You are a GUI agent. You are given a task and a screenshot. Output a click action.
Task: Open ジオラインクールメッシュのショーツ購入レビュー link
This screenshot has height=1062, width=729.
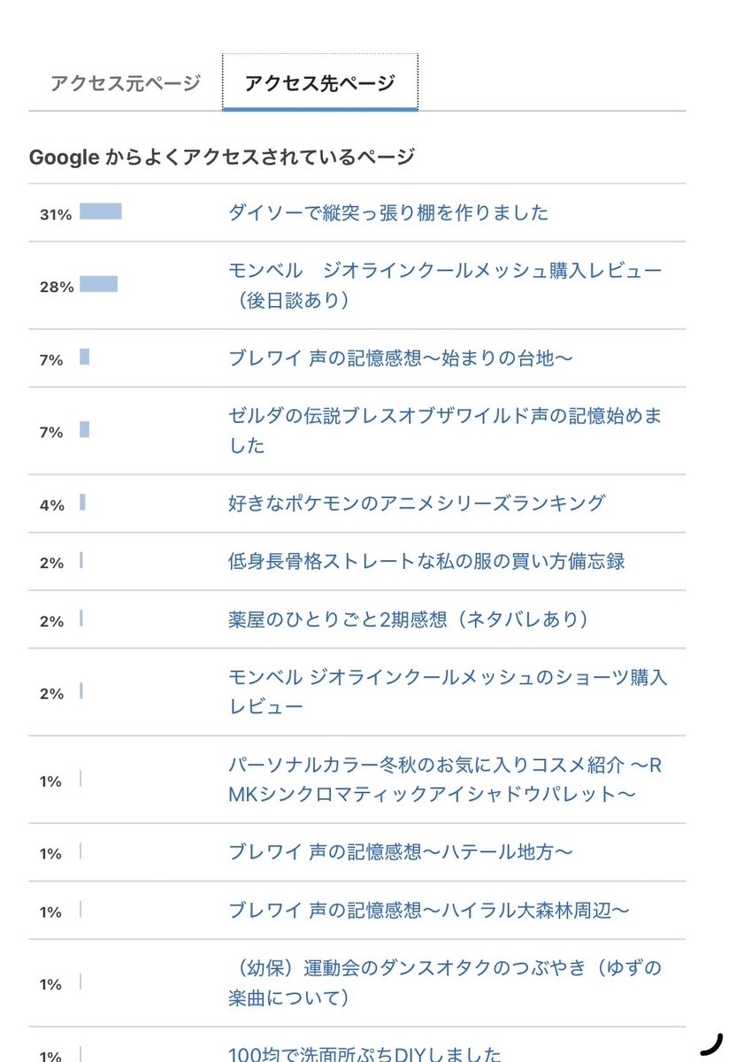(448, 692)
